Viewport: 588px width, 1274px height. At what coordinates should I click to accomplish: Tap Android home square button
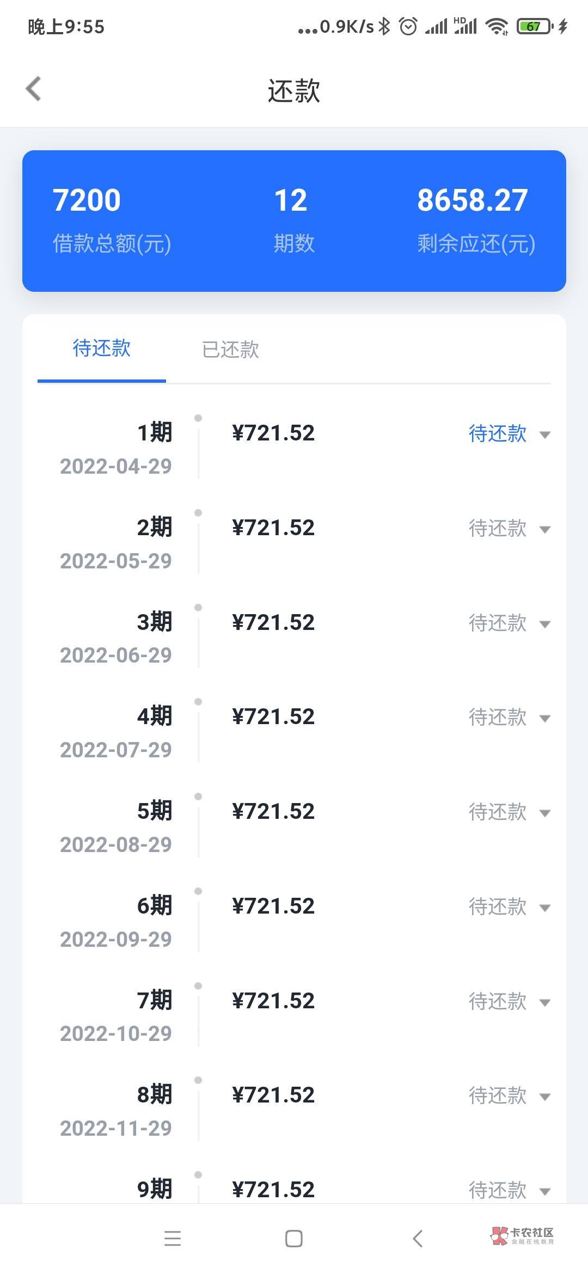click(x=294, y=1239)
